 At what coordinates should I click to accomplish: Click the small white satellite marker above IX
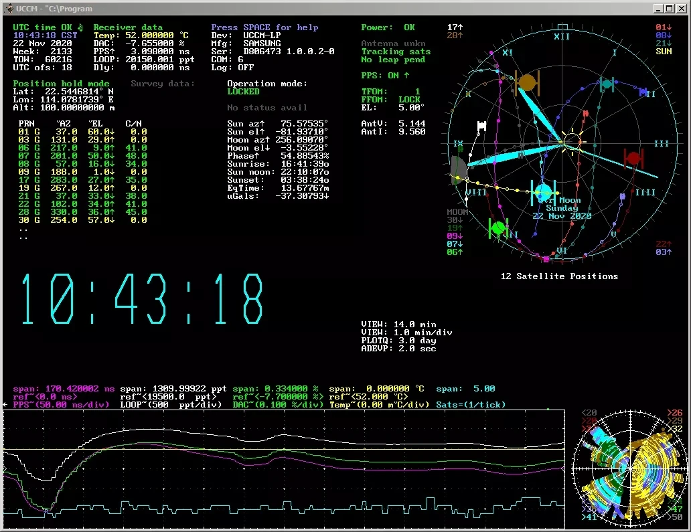pos(481,126)
